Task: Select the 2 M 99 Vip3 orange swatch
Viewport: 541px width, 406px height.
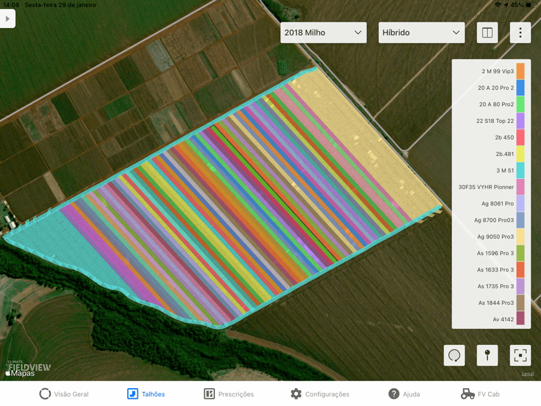Action: (520, 71)
